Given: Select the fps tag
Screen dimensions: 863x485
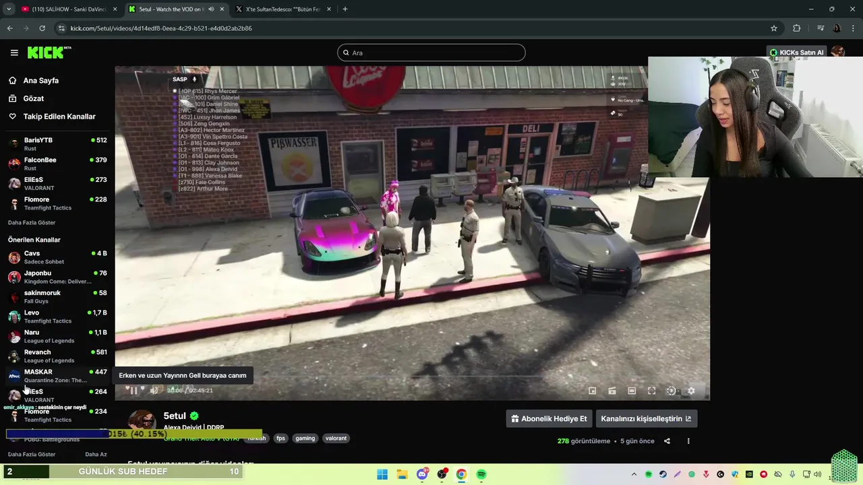Looking at the screenshot, I should (x=280, y=438).
